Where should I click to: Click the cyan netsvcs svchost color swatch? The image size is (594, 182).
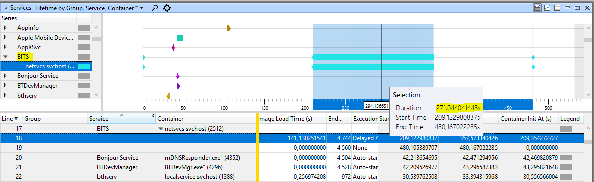pos(84,67)
